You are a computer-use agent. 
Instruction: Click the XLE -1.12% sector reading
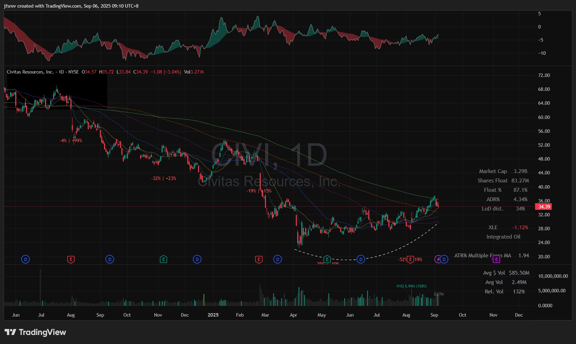click(520, 227)
